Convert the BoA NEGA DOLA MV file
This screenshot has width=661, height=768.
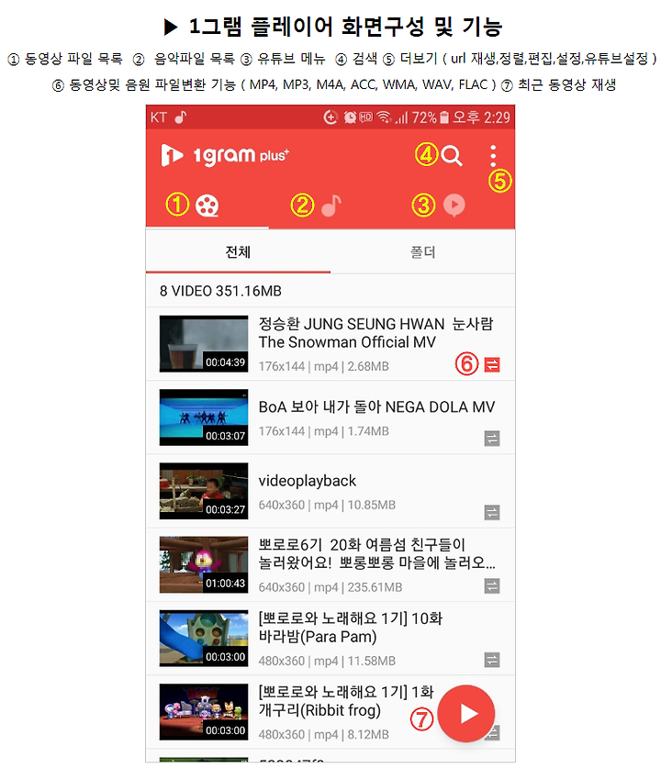point(492,439)
